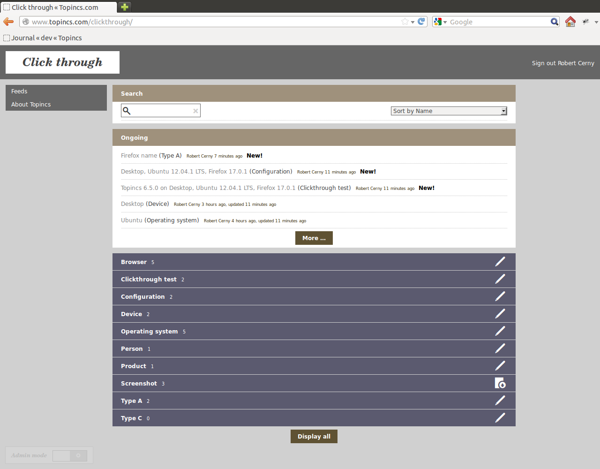
Task: Open About Topincs in the sidebar
Action: pos(31,105)
